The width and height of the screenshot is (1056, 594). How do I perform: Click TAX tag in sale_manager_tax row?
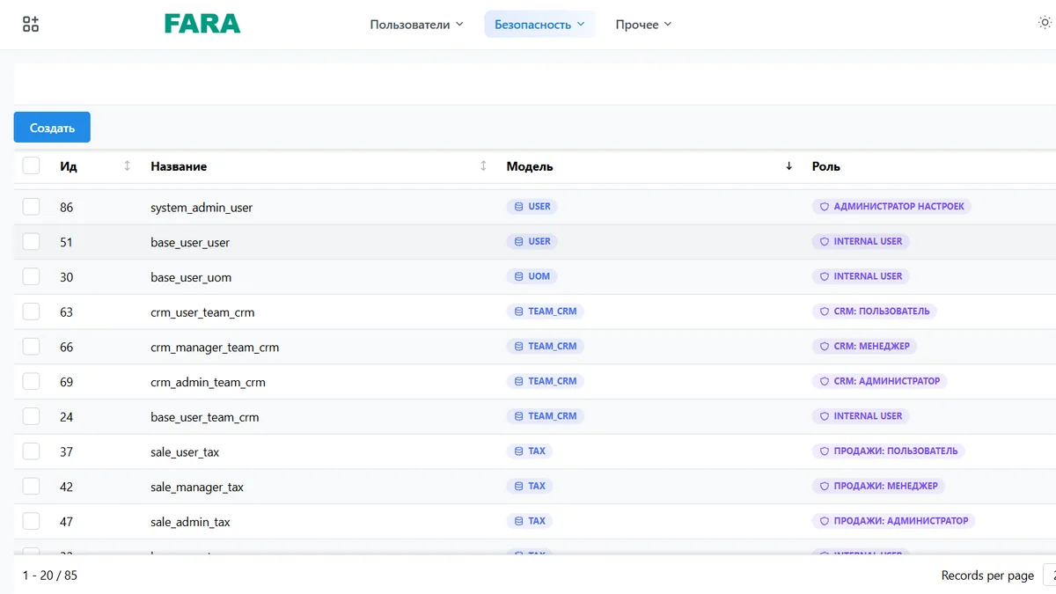(x=530, y=486)
